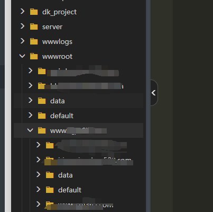Expand the first data folder chevron under wwwroot
This screenshot has width=213, height=212.
30,100
